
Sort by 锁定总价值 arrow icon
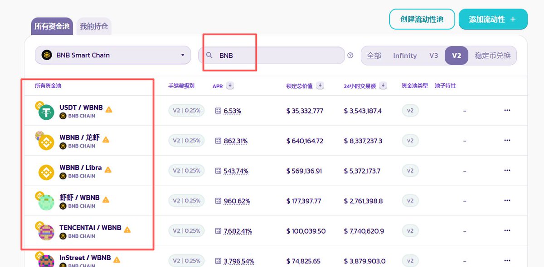click(320, 85)
